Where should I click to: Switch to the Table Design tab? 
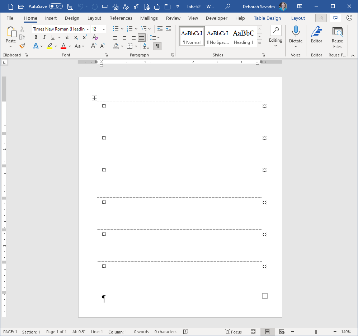[267, 18]
